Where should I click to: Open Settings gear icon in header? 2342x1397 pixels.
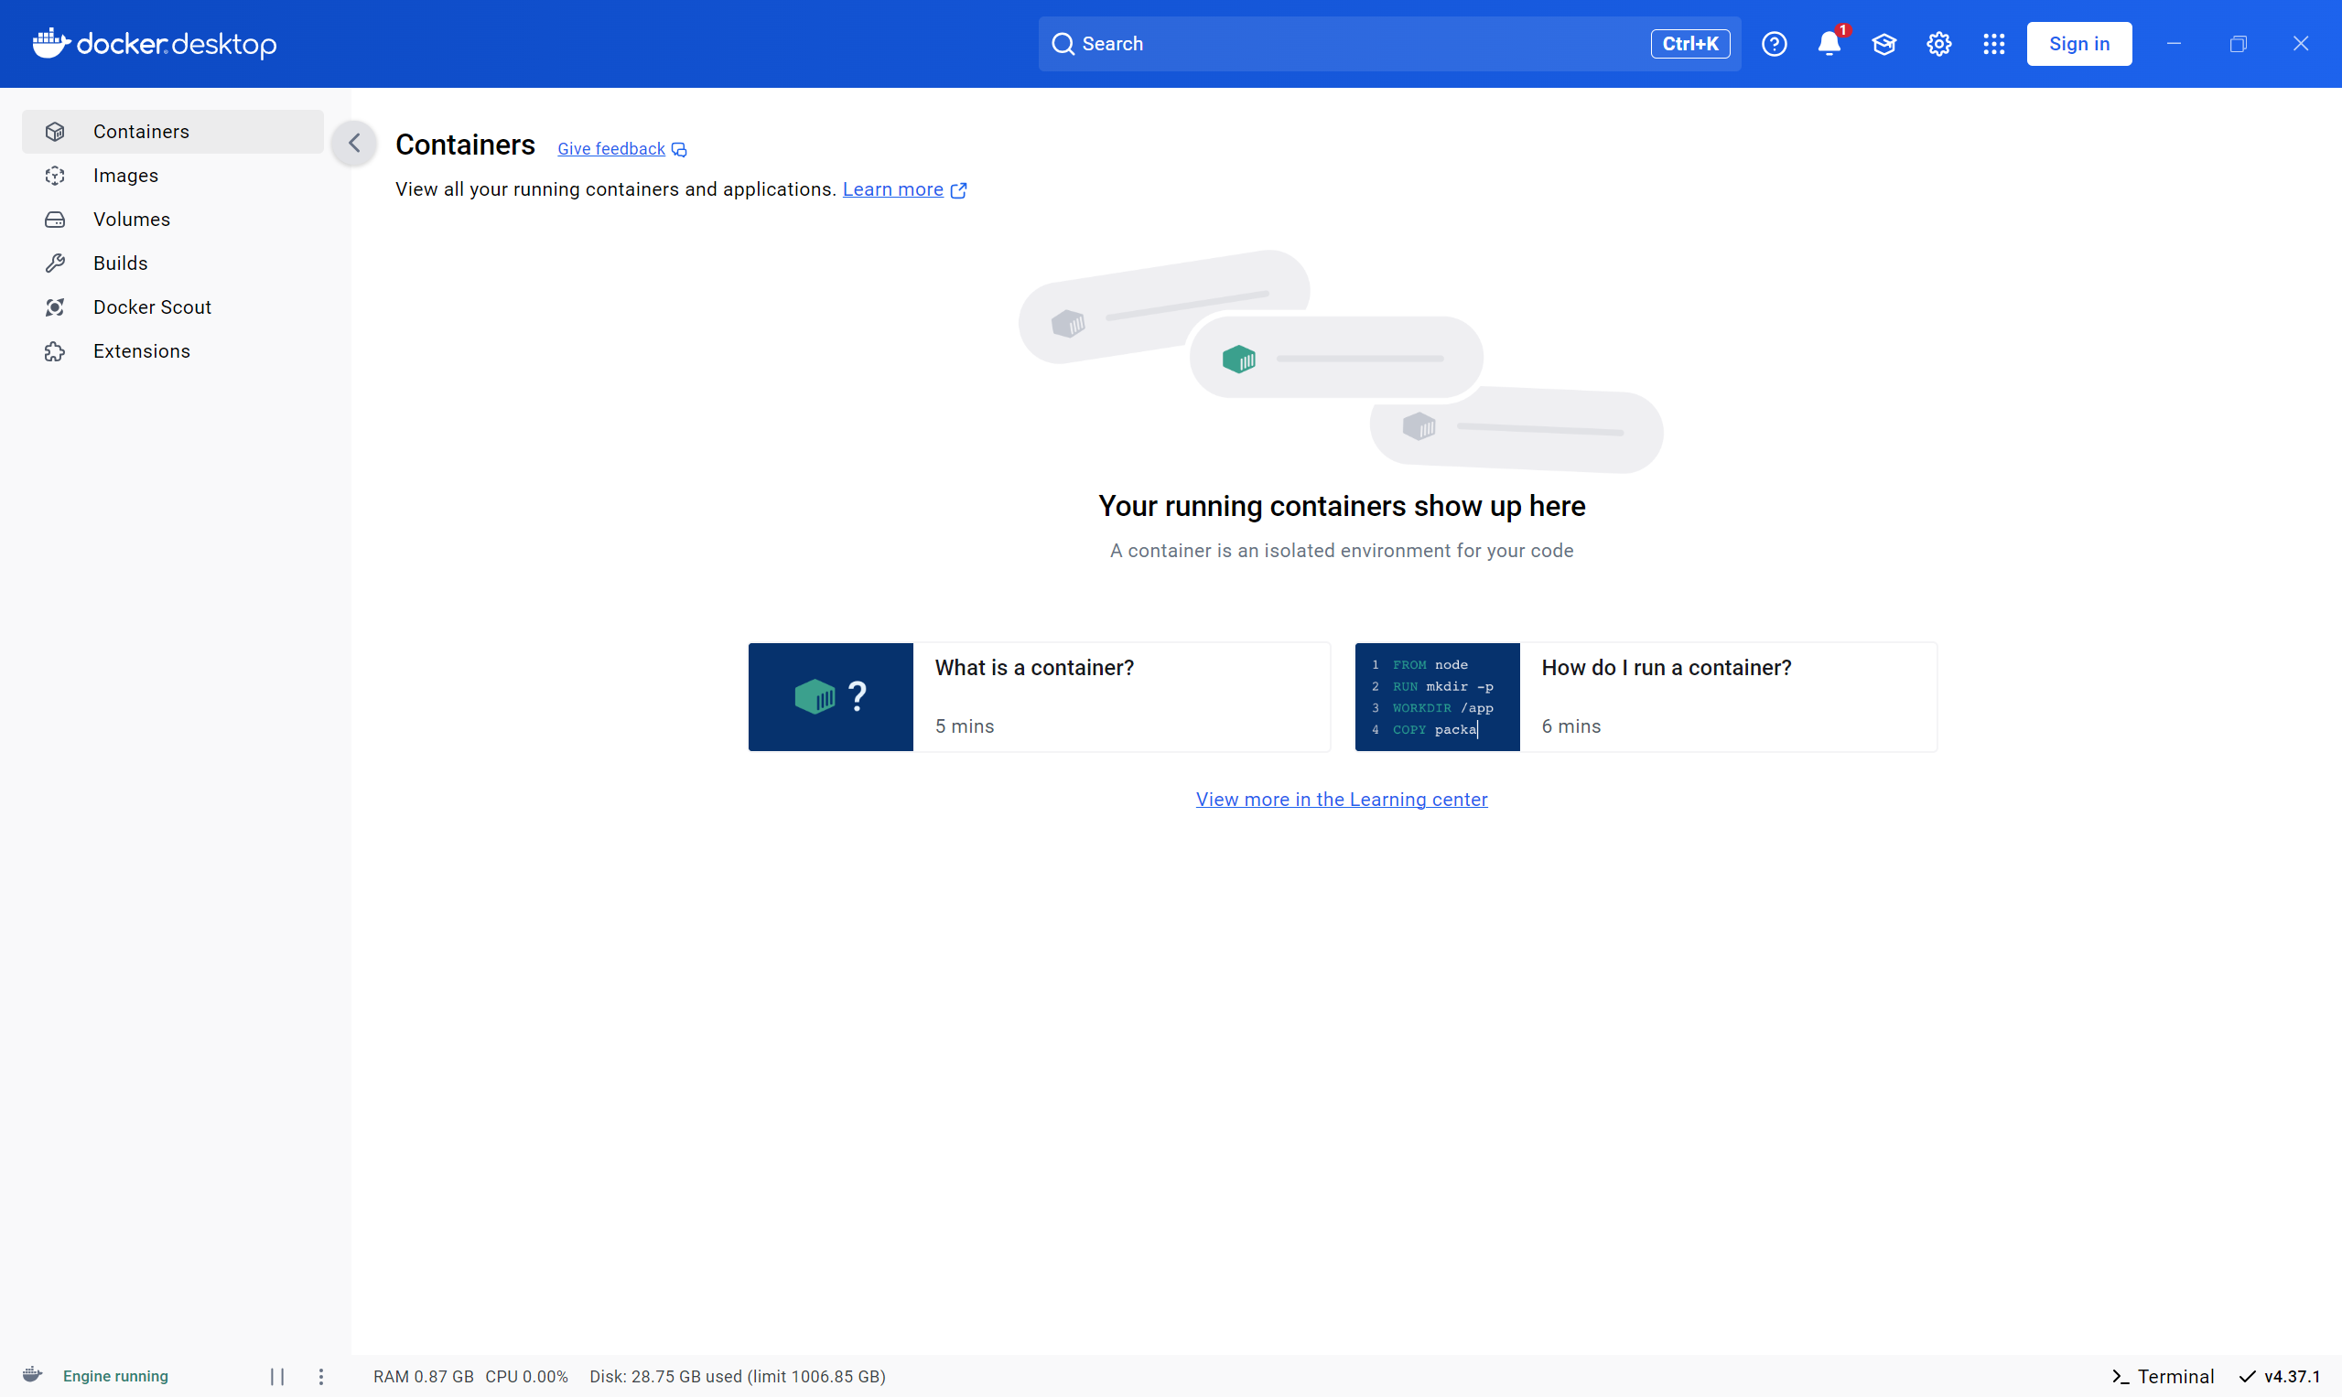click(1939, 43)
